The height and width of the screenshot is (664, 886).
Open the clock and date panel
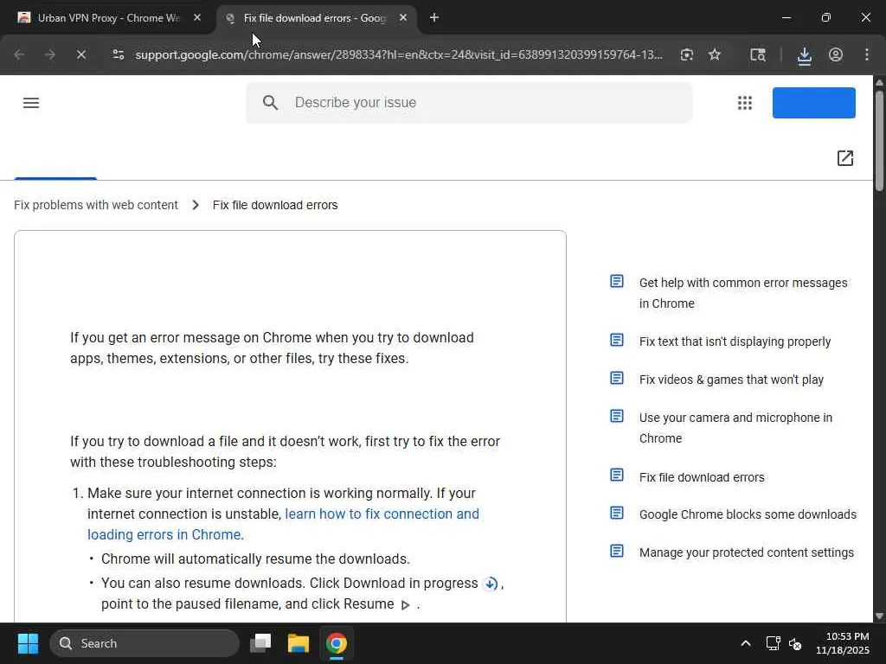point(843,643)
